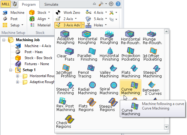
Task: Click the Spiral Machining icon
Action: pos(109,87)
